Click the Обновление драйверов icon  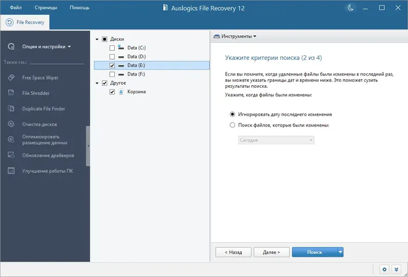[11, 156]
